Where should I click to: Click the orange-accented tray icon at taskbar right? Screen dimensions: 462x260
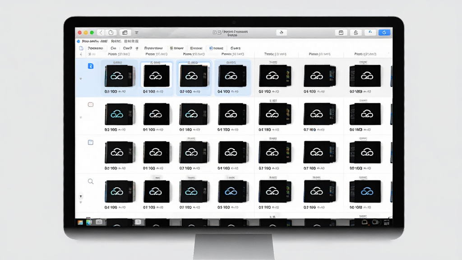click(x=365, y=222)
